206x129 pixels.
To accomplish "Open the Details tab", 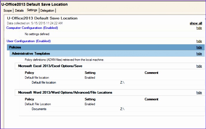I will pos(19,11).
